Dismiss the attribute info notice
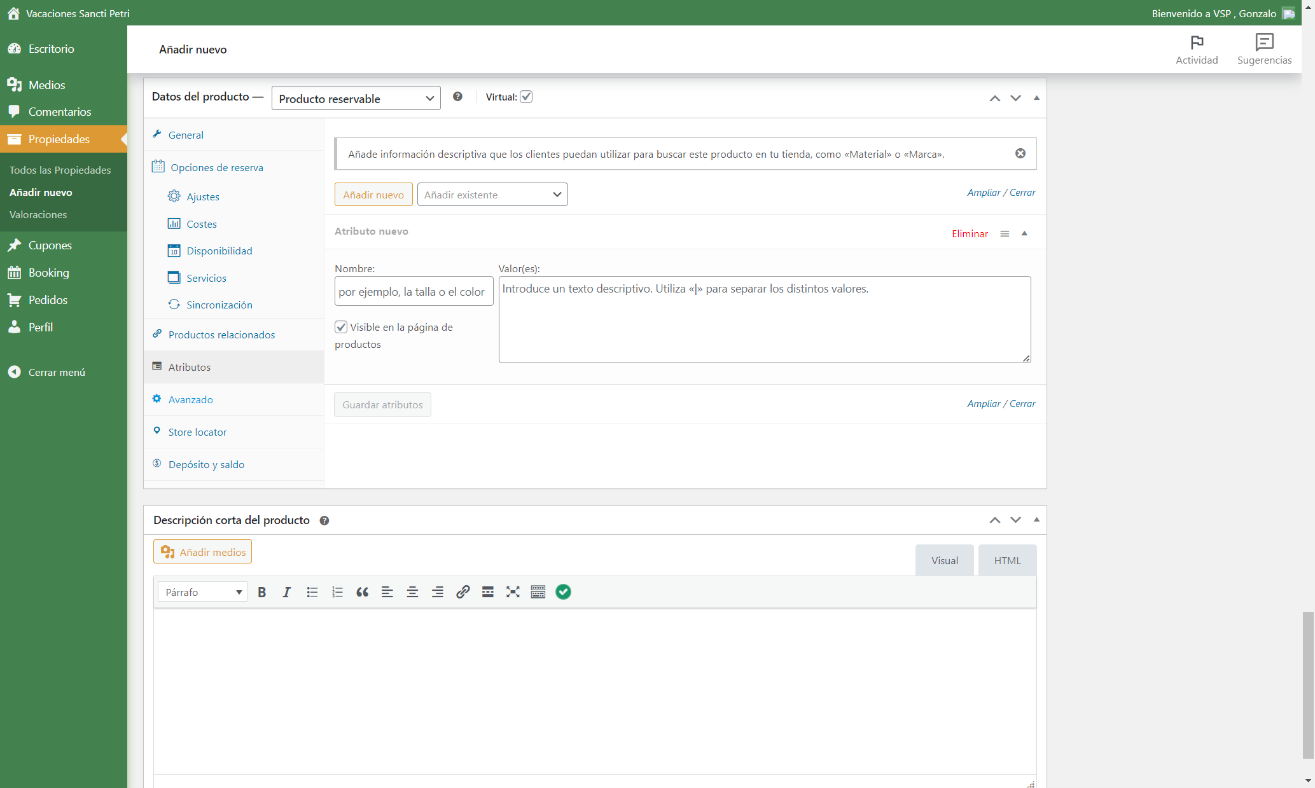Screen dimensions: 1315x788 1020,153
